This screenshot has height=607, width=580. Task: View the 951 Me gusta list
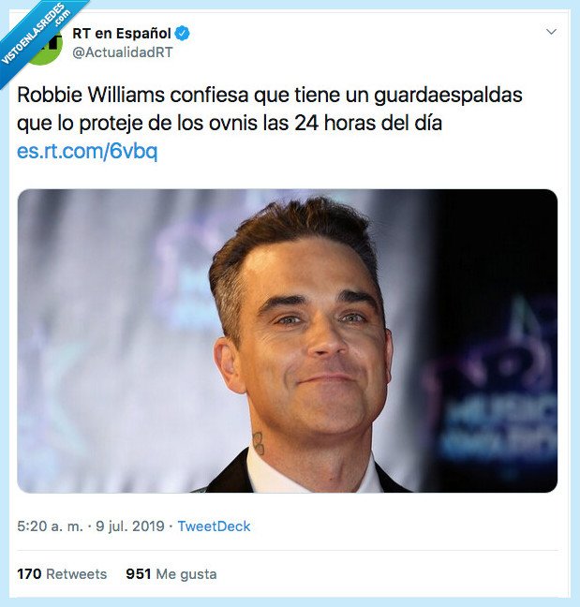click(x=171, y=573)
